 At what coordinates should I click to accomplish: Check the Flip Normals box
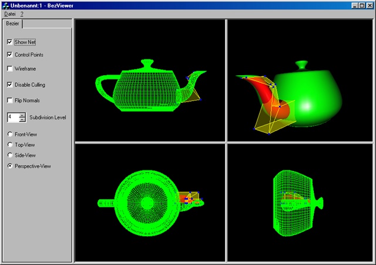click(9, 100)
